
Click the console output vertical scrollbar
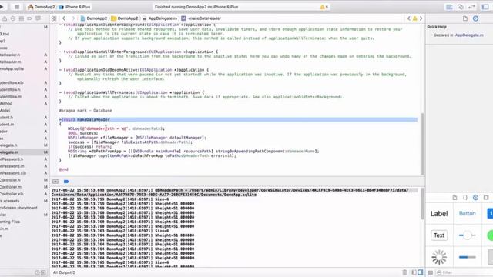422,204
